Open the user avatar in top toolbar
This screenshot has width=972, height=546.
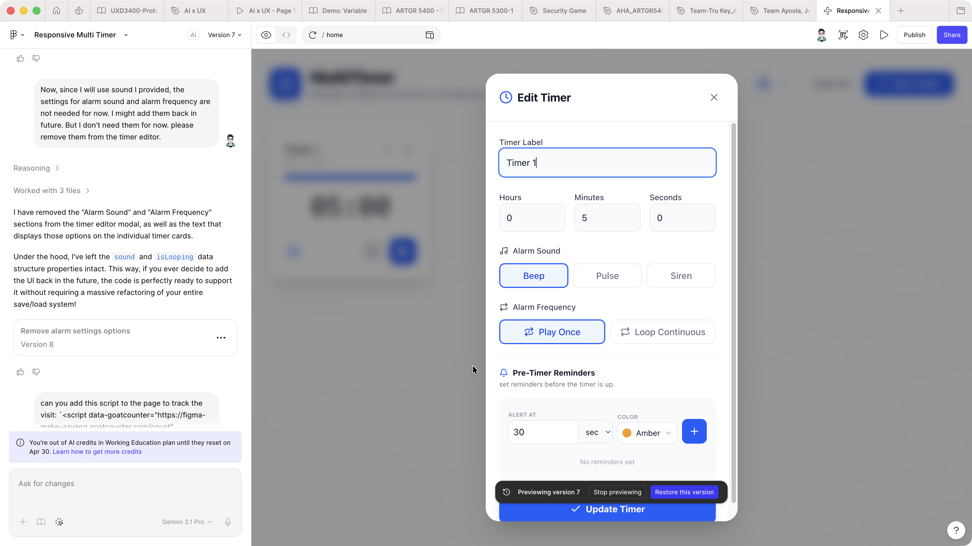click(x=822, y=35)
